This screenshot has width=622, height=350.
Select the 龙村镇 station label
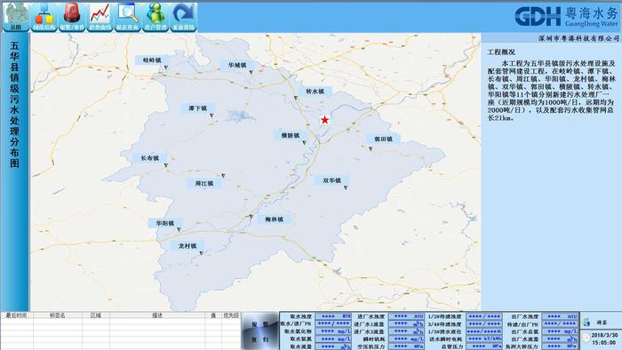tap(187, 246)
